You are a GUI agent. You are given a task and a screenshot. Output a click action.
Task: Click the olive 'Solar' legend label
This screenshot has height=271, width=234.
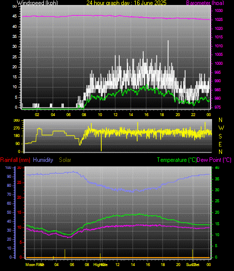click(65, 160)
